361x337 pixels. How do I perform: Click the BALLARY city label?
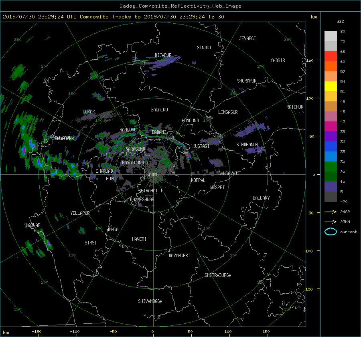coord(261,198)
